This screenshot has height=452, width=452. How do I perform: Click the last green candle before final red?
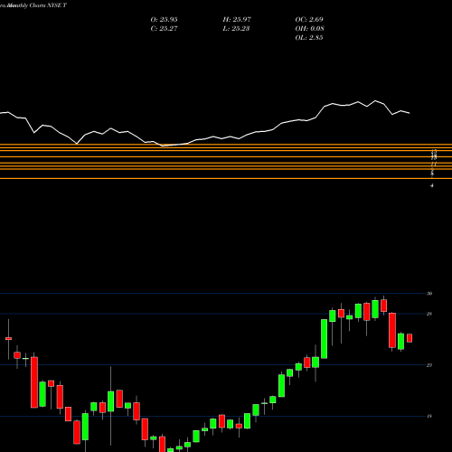400,342
